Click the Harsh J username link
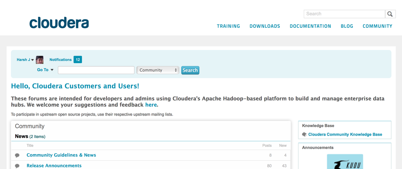The width and height of the screenshot is (402, 169). pyautogui.click(x=23, y=60)
